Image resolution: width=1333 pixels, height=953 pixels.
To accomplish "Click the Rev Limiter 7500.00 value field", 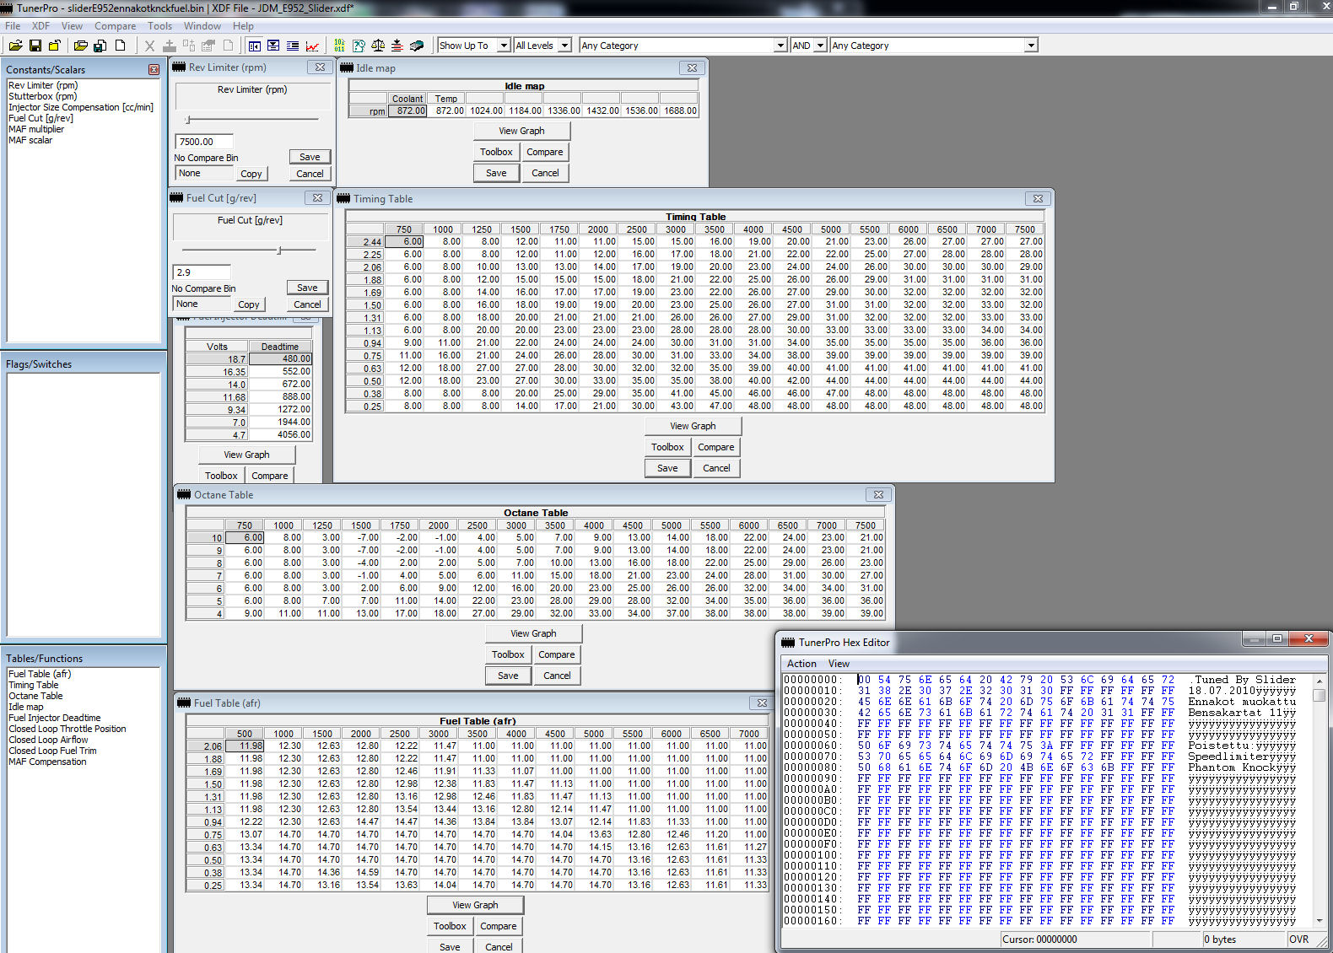I will click(203, 142).
